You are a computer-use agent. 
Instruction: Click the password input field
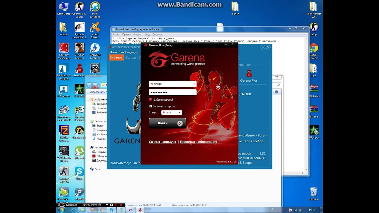tap(173, 92)
